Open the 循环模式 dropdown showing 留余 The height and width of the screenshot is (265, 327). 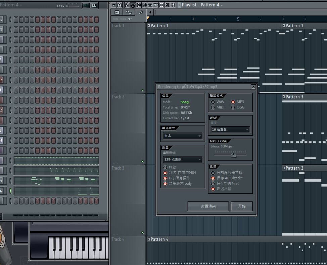coord(183,136)
